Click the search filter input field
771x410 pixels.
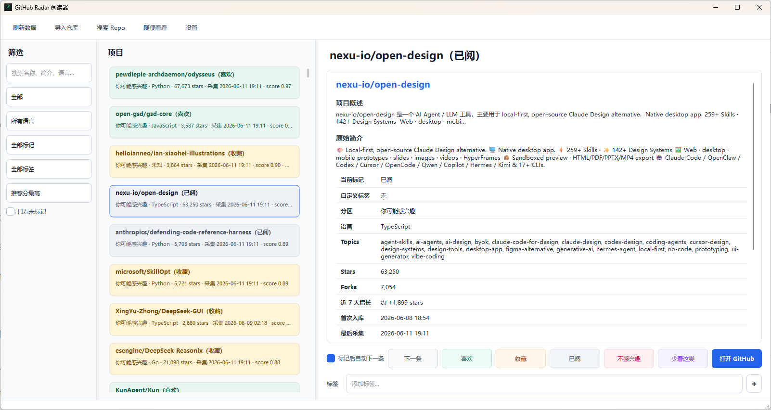49,73
